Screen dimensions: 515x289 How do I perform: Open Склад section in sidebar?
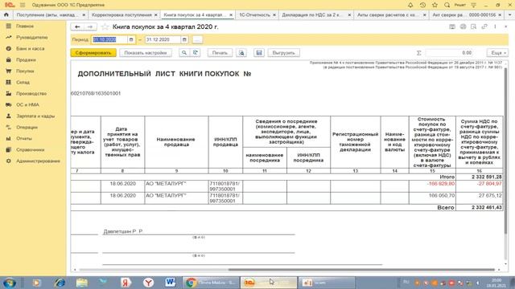[x=23, y=82]
